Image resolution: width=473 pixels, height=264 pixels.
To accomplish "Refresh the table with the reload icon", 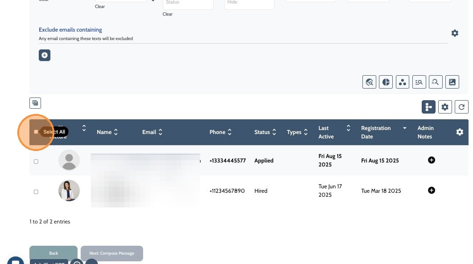I will (461, 107).
